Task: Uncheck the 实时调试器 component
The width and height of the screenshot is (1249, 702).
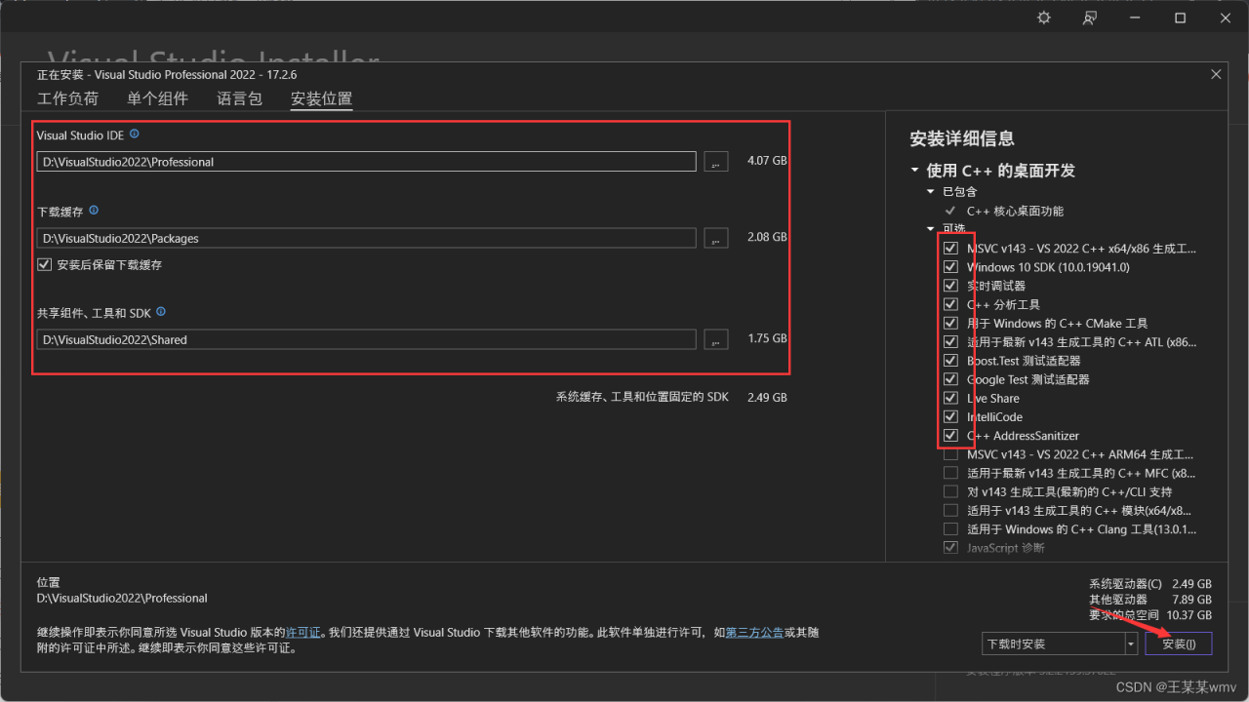Action: click(x=950, y=286)
